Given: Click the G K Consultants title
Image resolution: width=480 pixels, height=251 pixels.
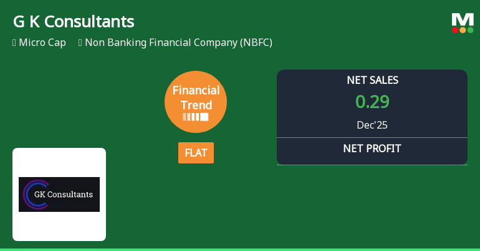Looking at the screenshot, I should (x=73, y=22).
